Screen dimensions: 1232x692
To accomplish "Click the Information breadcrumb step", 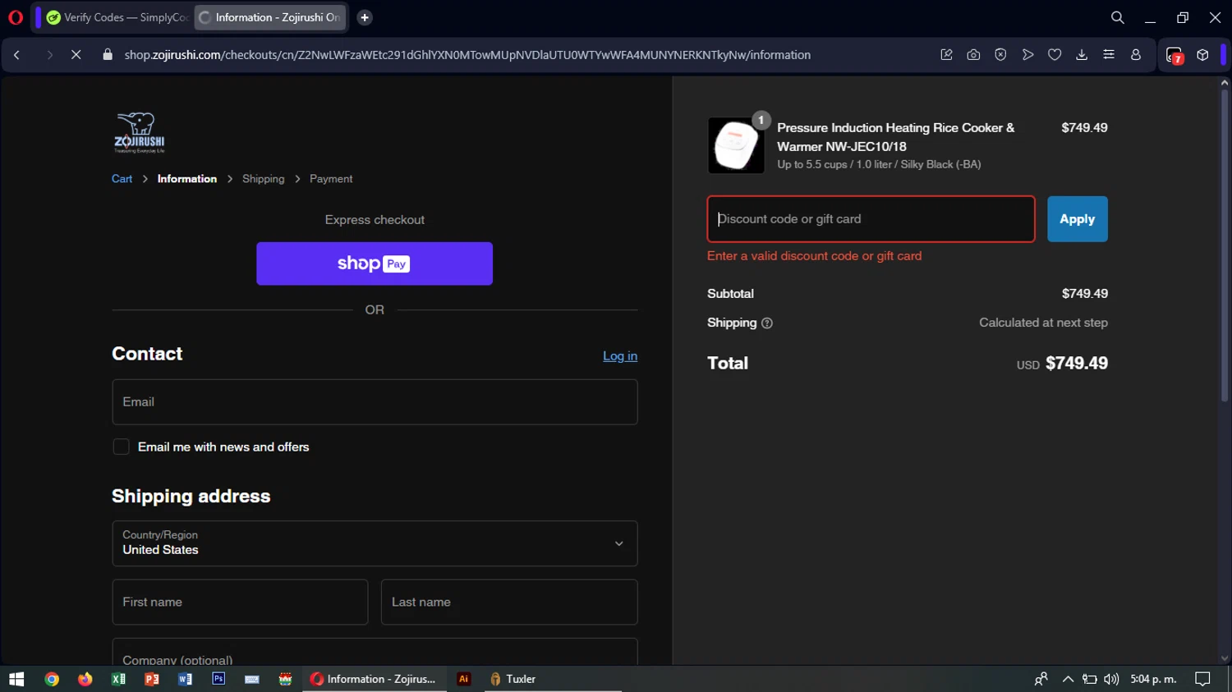I will point(187,179).
